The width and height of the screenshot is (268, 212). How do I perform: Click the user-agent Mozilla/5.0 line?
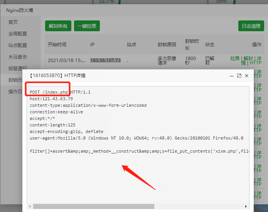[x=137, y=138]
